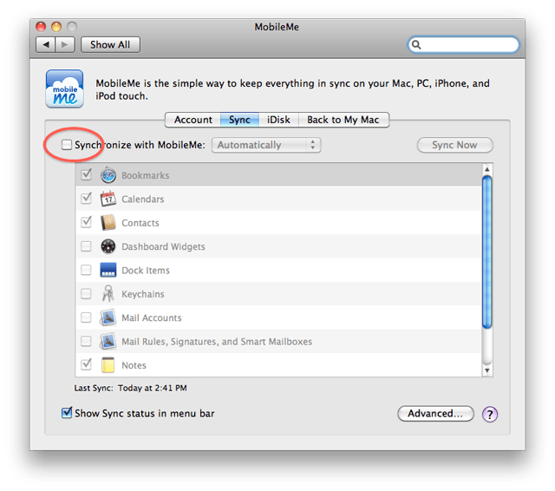555x491 pixels.
Task: Select the Keychains row label
Action: [143, 294]
